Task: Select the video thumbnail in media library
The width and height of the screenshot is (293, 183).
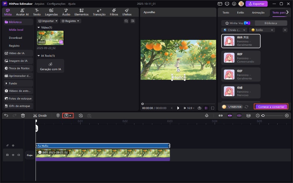Action: tap(50, 38)
